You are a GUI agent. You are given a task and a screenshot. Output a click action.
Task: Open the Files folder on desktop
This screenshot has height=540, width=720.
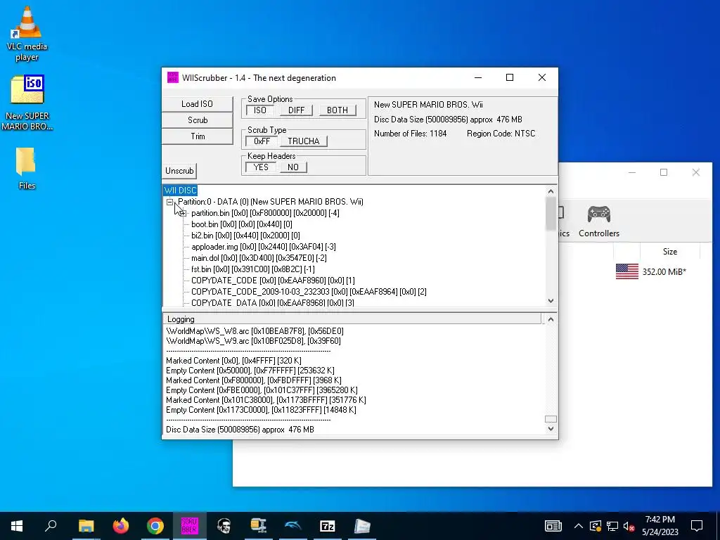(x=27, y=168)
